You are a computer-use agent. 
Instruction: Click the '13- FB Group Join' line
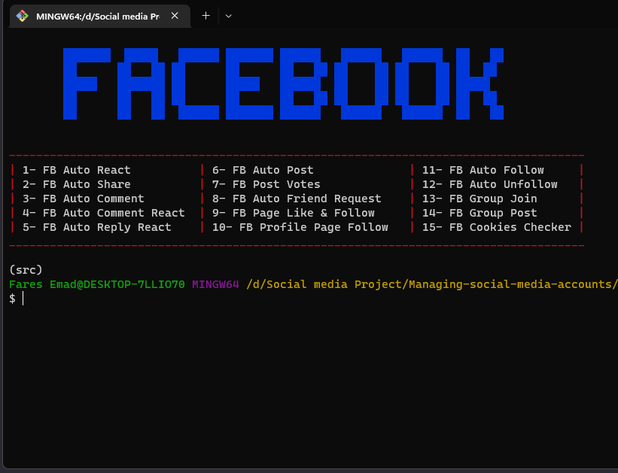click(479, 199)
